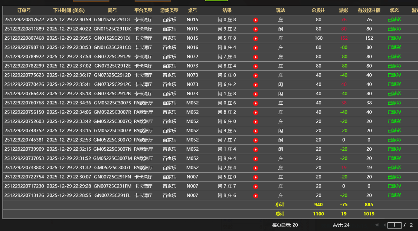The height and width of the screenshot is (231, 418).
Task: Click the 订单号 column header
Action: point(24,10)
